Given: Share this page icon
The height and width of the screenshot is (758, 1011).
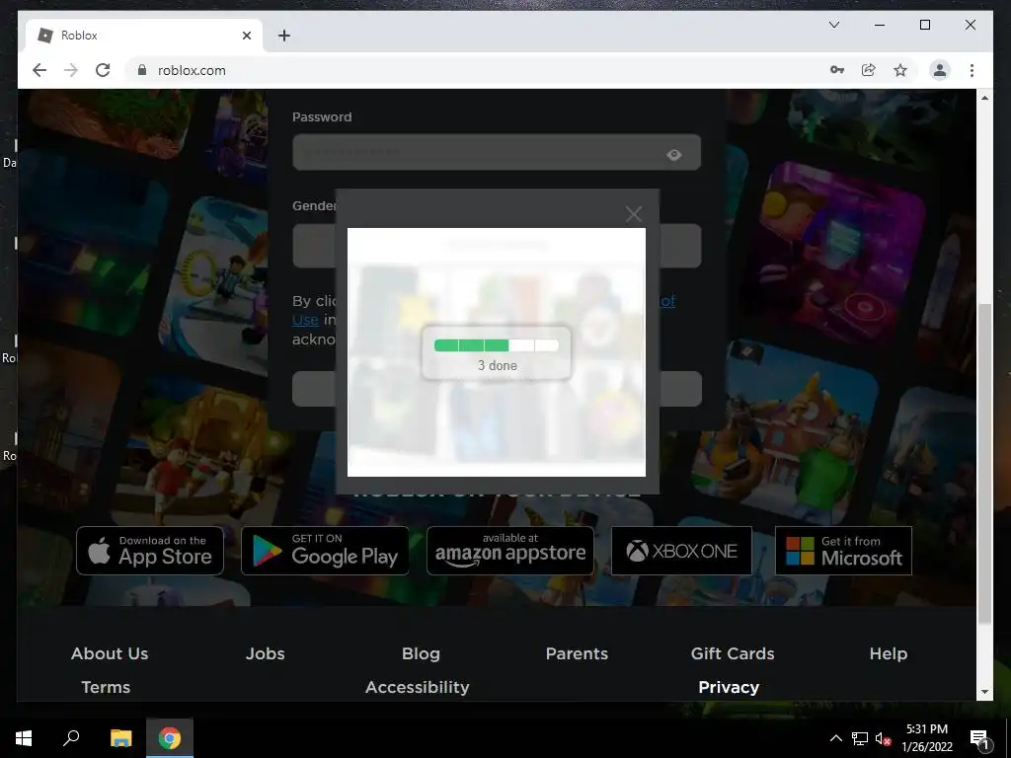Looking at the screenshot, I should tap(869, 70).
